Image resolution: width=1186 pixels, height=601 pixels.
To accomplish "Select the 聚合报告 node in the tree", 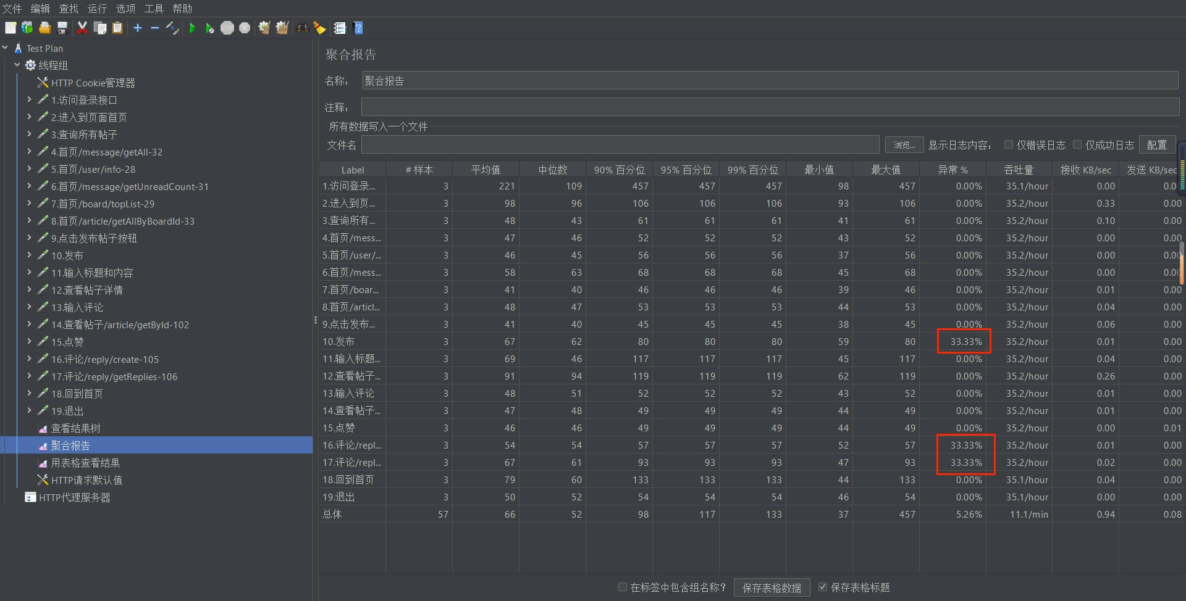I will (70, 446).
